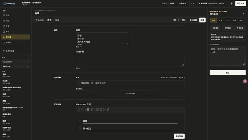
Task: Click the 分析选区 quick action button
Action: coord(215,28)
